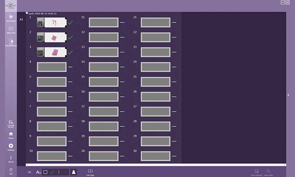Open the Settings gear

click(11, 146)
